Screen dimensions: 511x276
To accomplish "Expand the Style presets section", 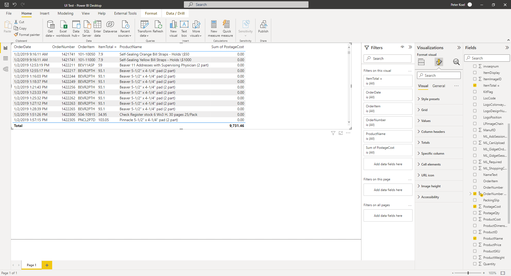I will click(439, 99).
